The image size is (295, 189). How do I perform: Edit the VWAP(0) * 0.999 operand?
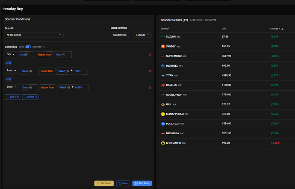click(73, 88)
